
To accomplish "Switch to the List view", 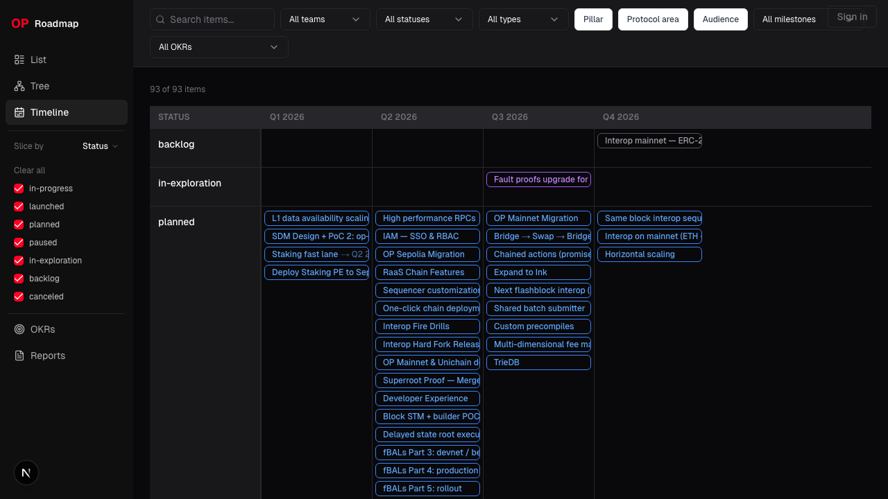I will pos(67,60).
